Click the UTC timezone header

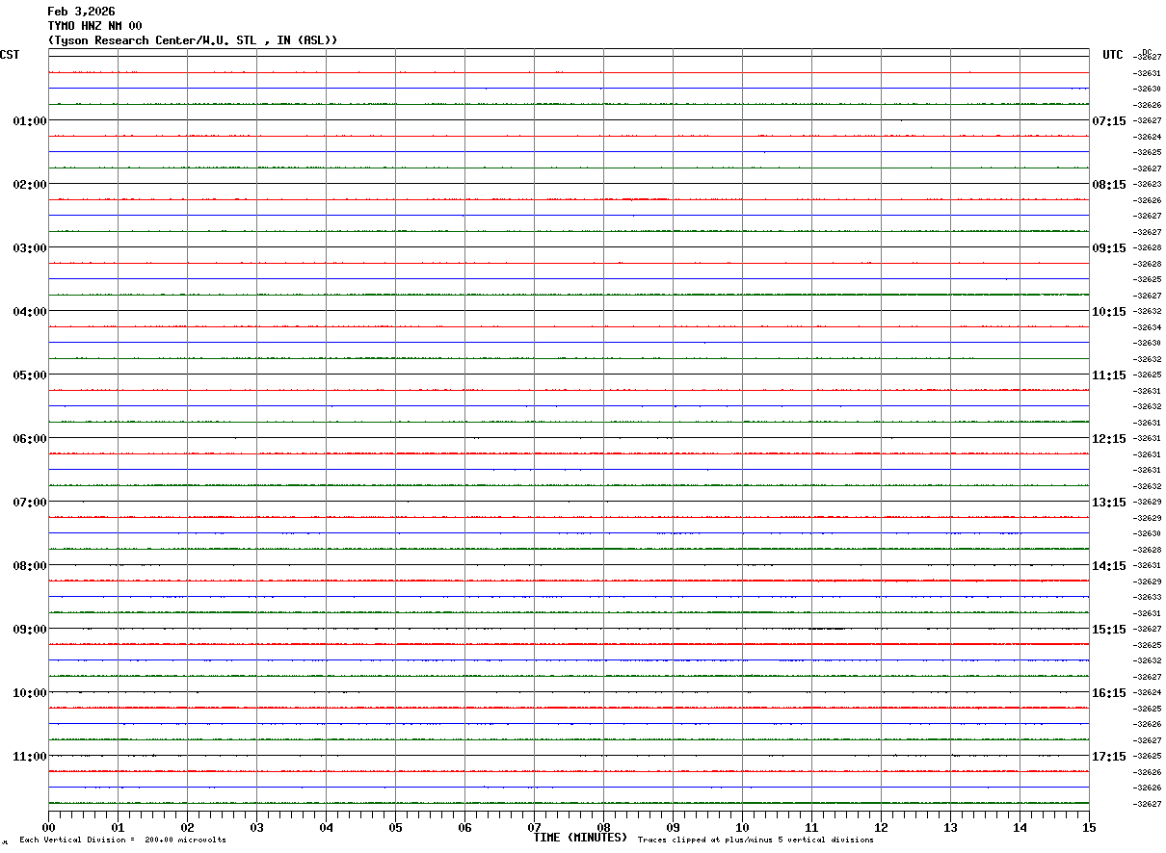click(x=1113, y=55)
